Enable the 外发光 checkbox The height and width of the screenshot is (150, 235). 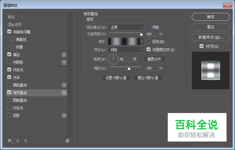(9, 108)
